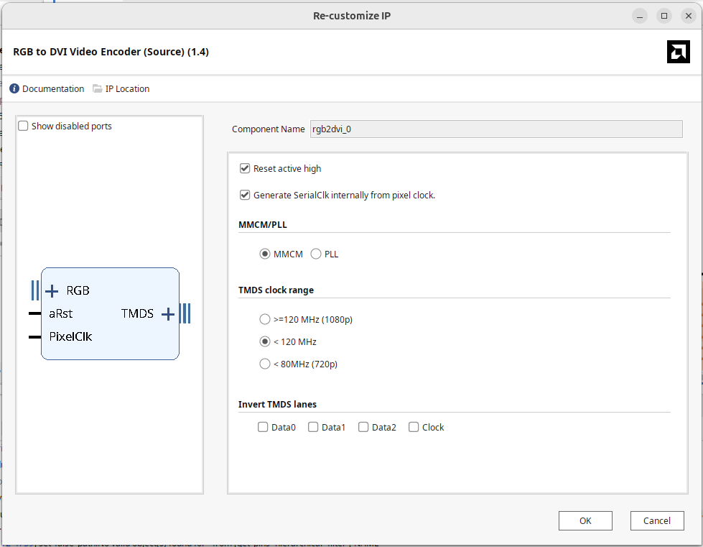Expand the TMDS bus interface plus icon

(x=168, y=314)
